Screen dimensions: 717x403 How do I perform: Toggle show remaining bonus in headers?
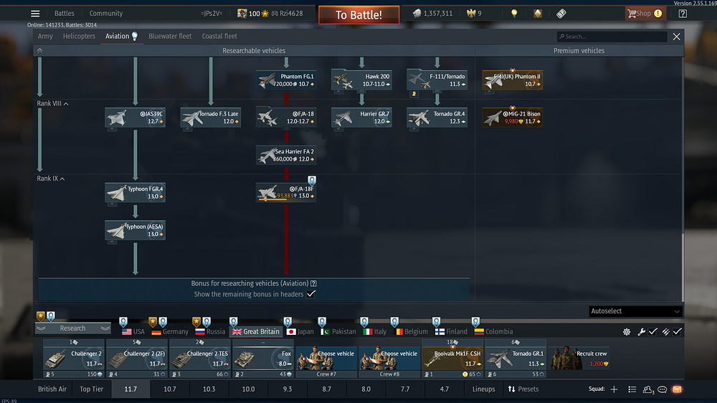[311, 294]
